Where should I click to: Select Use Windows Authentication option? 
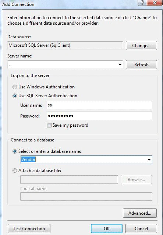14,87
